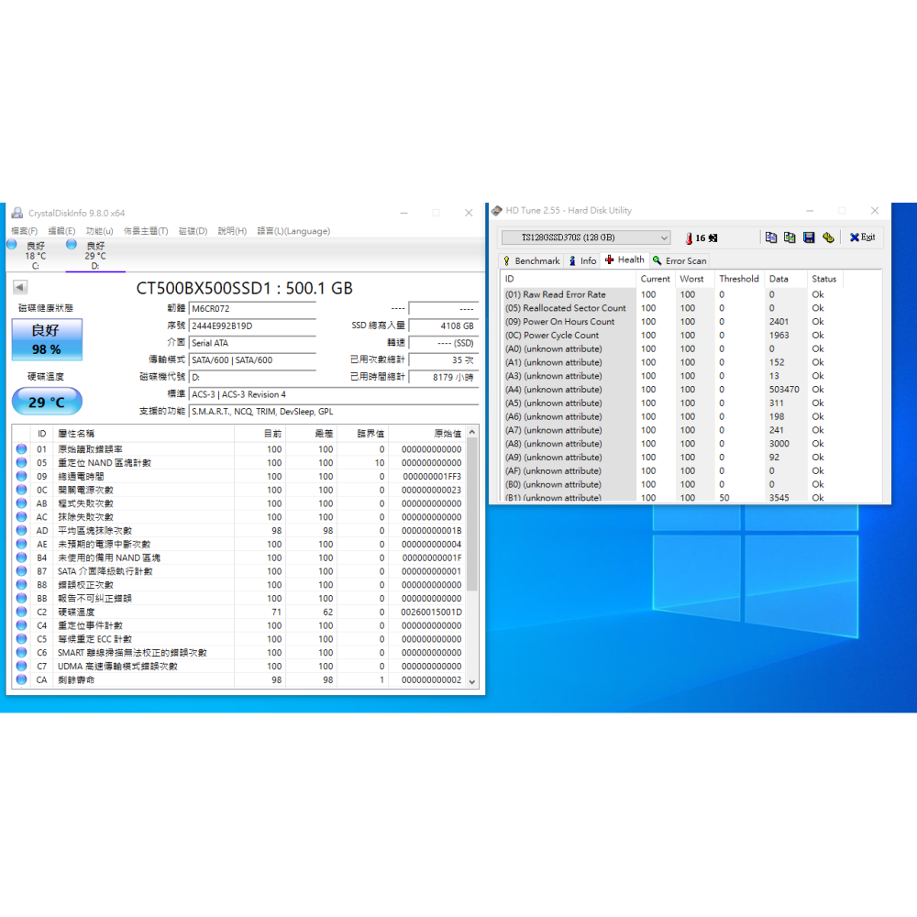This screenshot has width=917, height=917.
Task: Click the blue status circle for drive C:
Action: pyautogui.click(x=12, y=245)
